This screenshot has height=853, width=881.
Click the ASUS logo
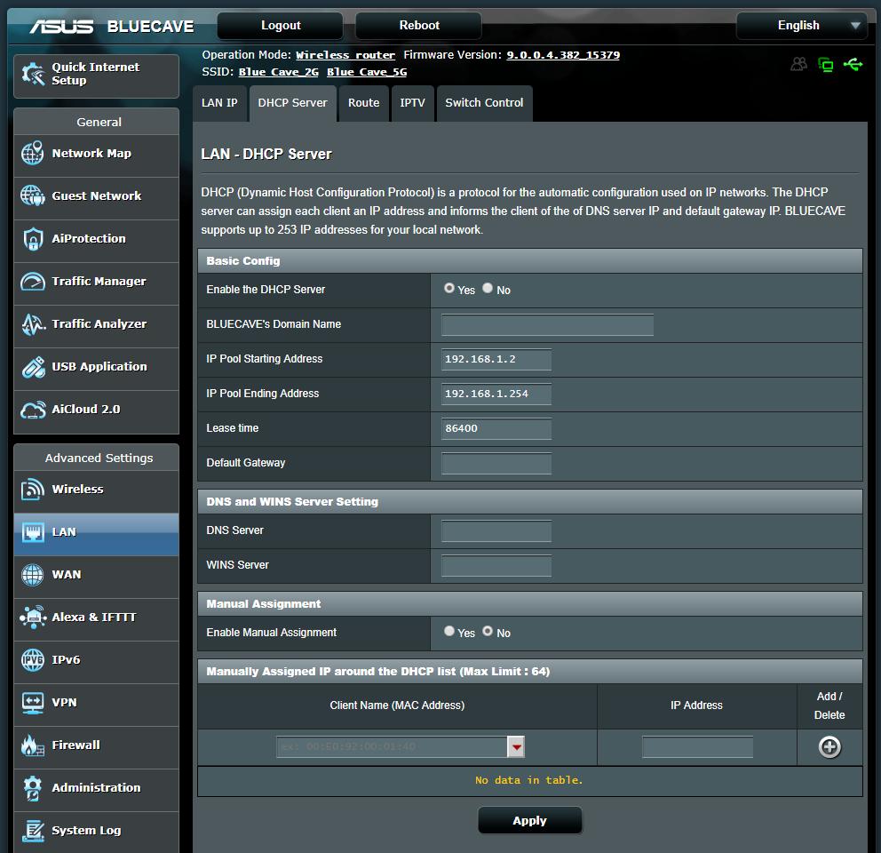[62, 26]
